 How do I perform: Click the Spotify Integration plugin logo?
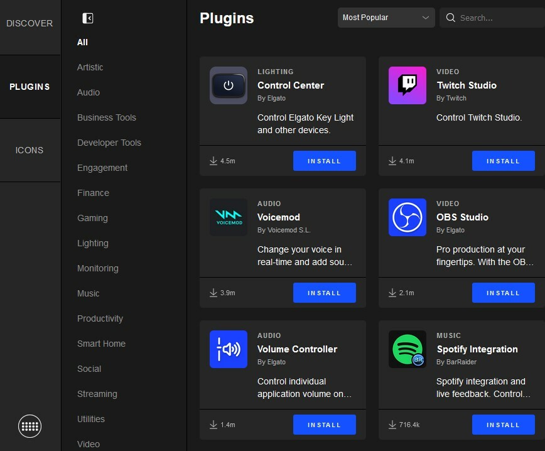click(x=407, y=349)
